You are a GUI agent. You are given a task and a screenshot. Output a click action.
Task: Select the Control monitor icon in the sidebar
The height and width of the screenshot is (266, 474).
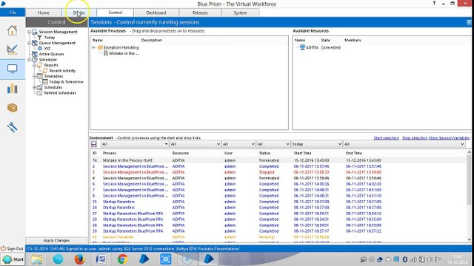click(12, 69)
